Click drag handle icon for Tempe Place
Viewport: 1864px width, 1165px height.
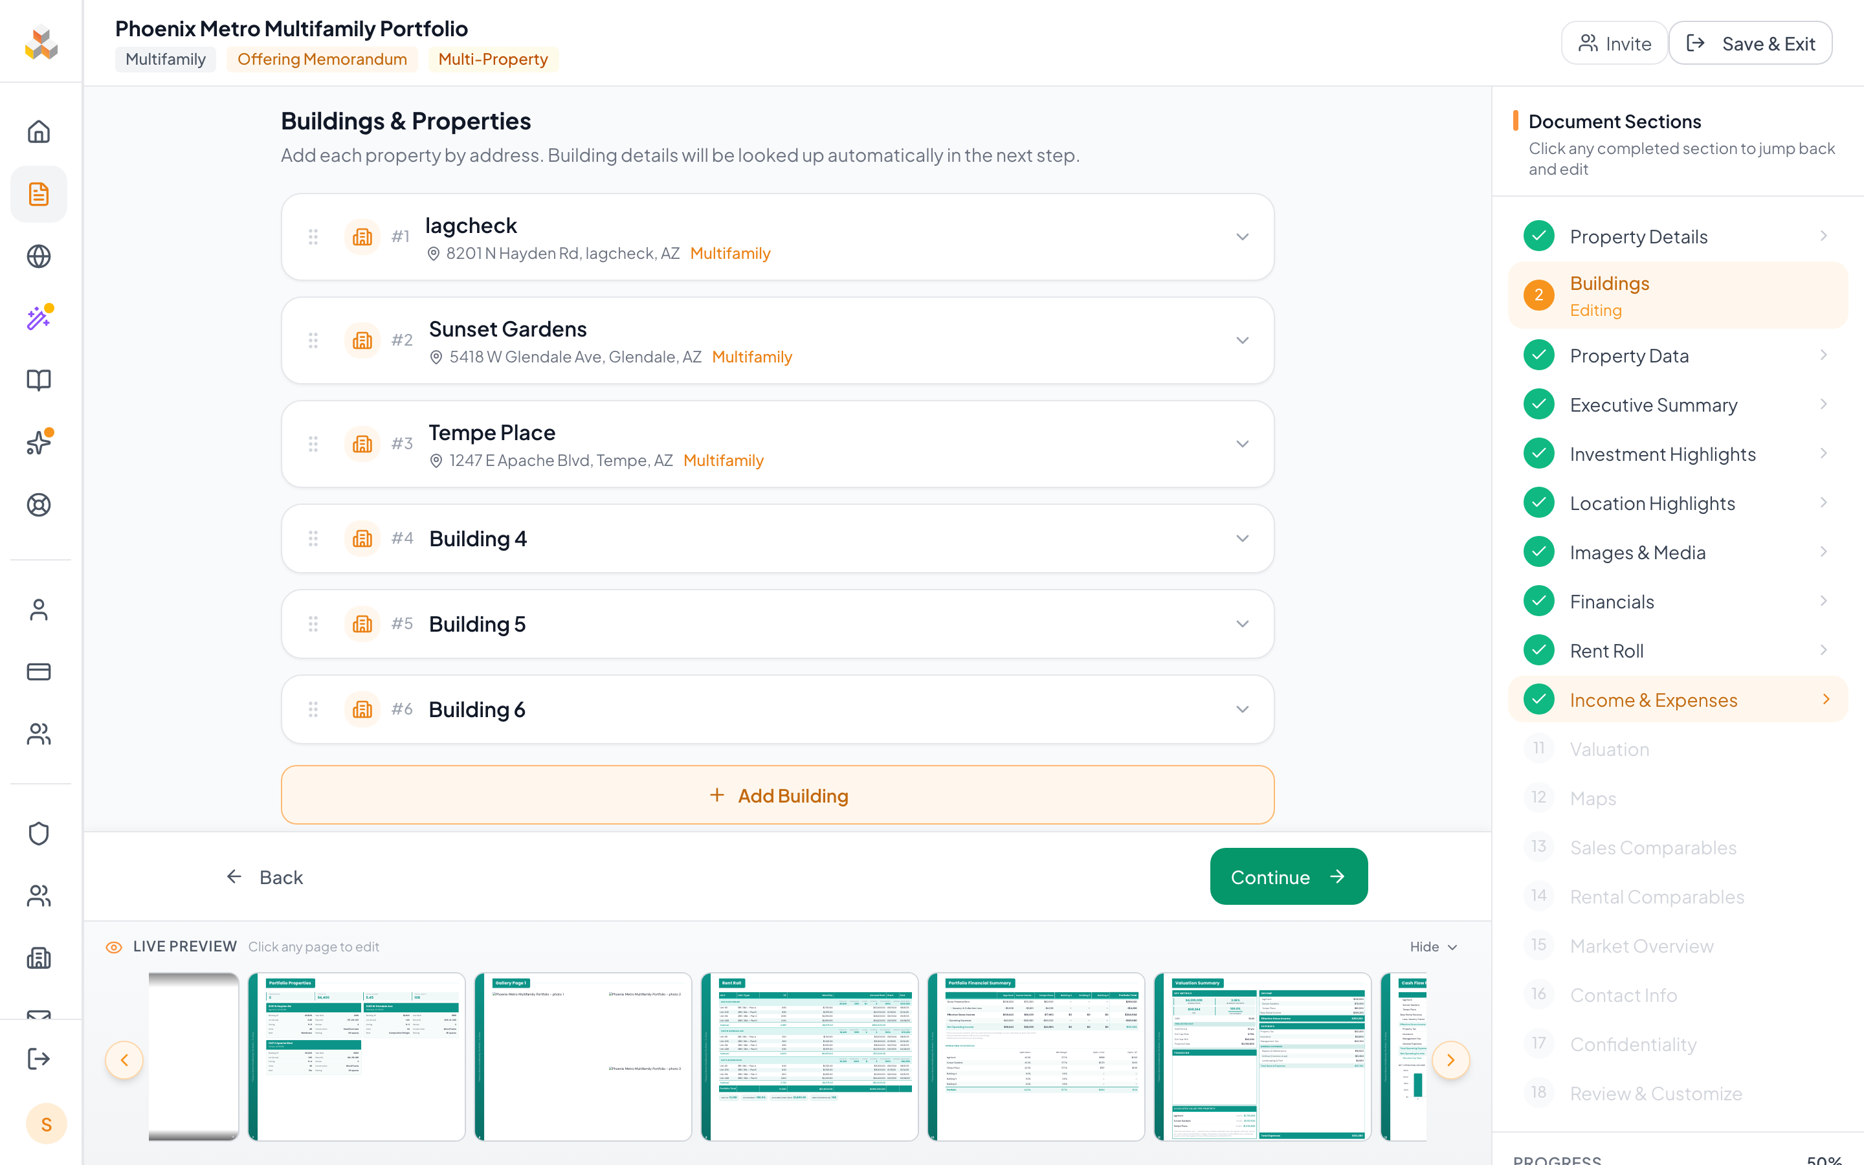click(x=313, y=444)
